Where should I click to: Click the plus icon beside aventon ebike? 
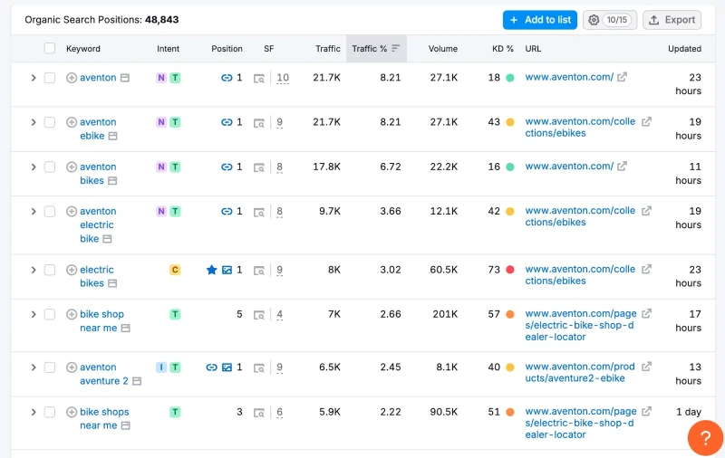[x=72, y=122]
